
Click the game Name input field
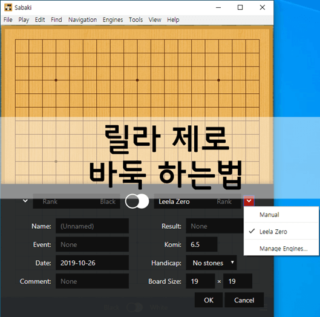92,226
